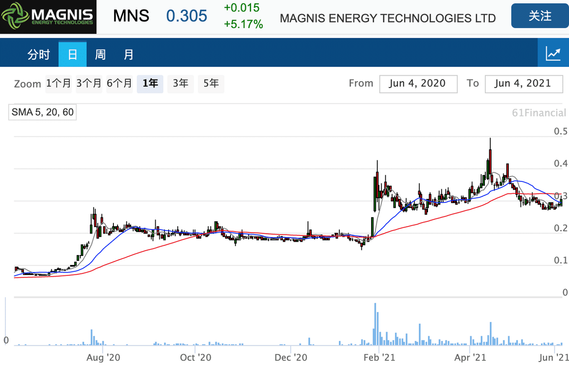Screen dimensions: 569x376
Task: Set zoom range to 1个月
Action: 59,84
